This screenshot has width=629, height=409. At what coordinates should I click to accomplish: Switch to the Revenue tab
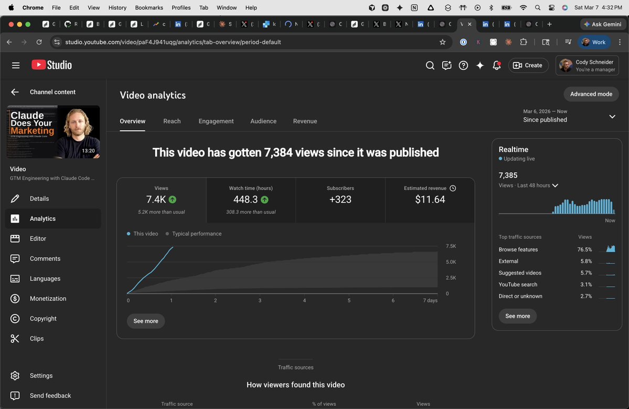point(305,121)
